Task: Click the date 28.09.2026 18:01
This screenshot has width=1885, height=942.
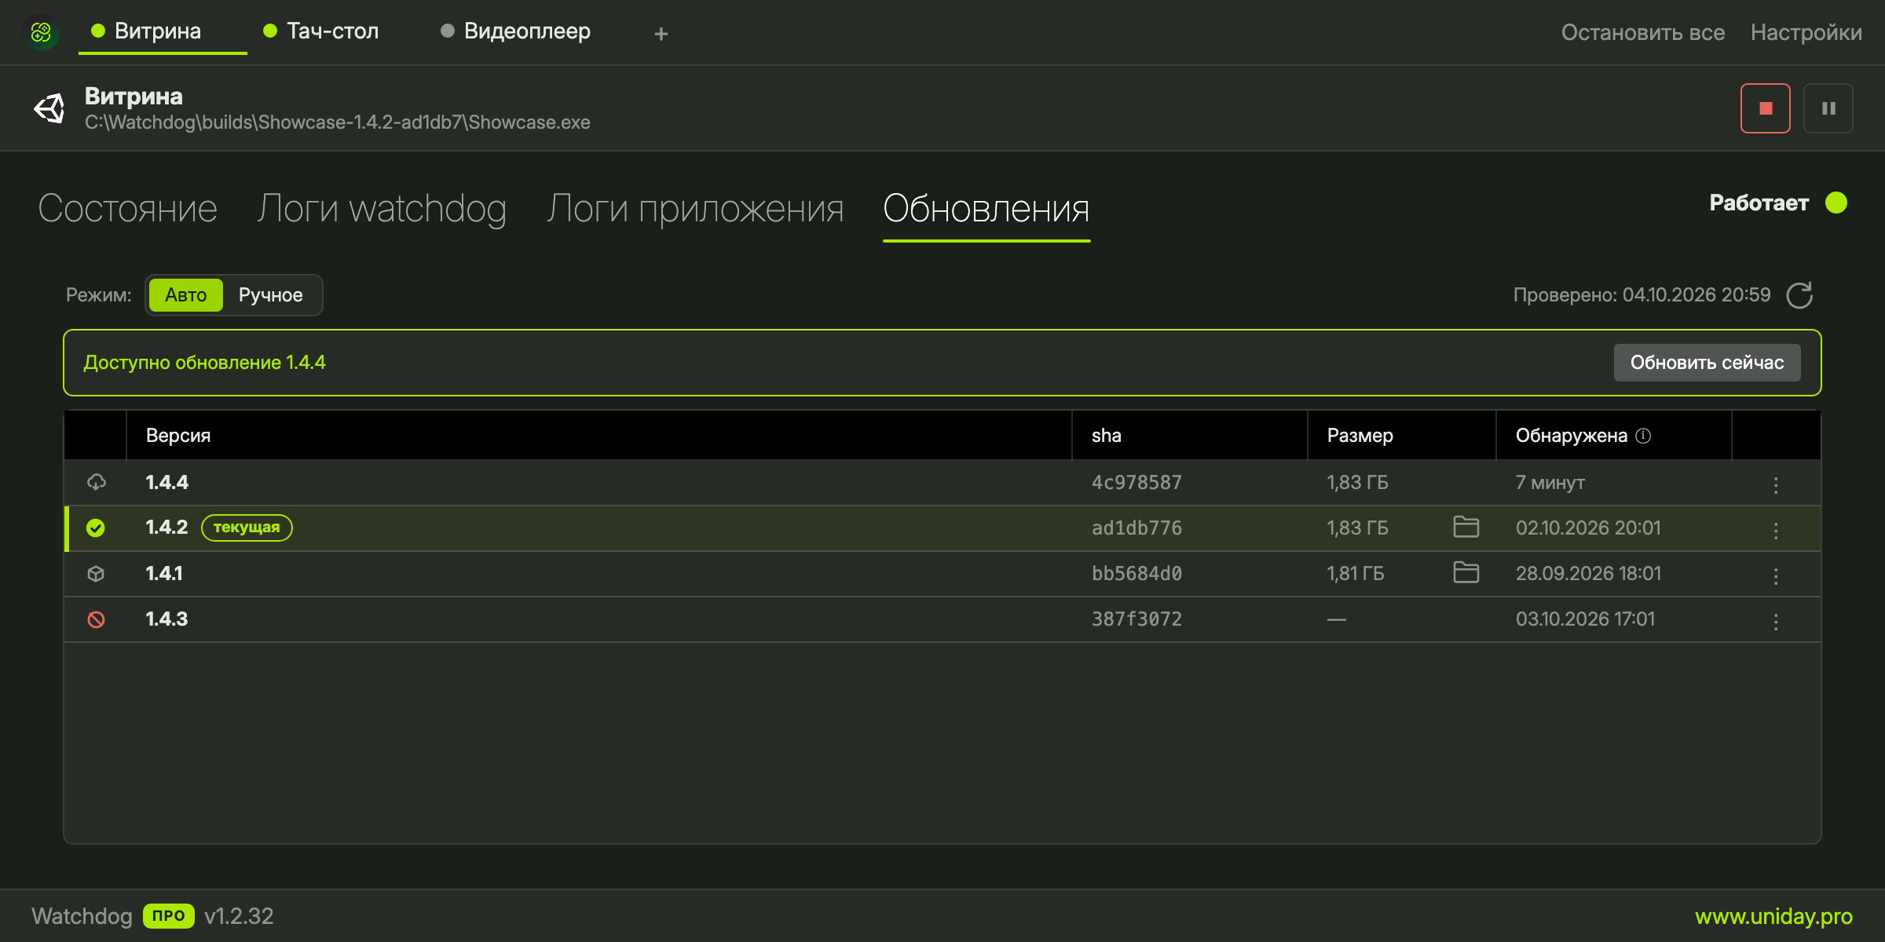Action: coord(1588,573)
